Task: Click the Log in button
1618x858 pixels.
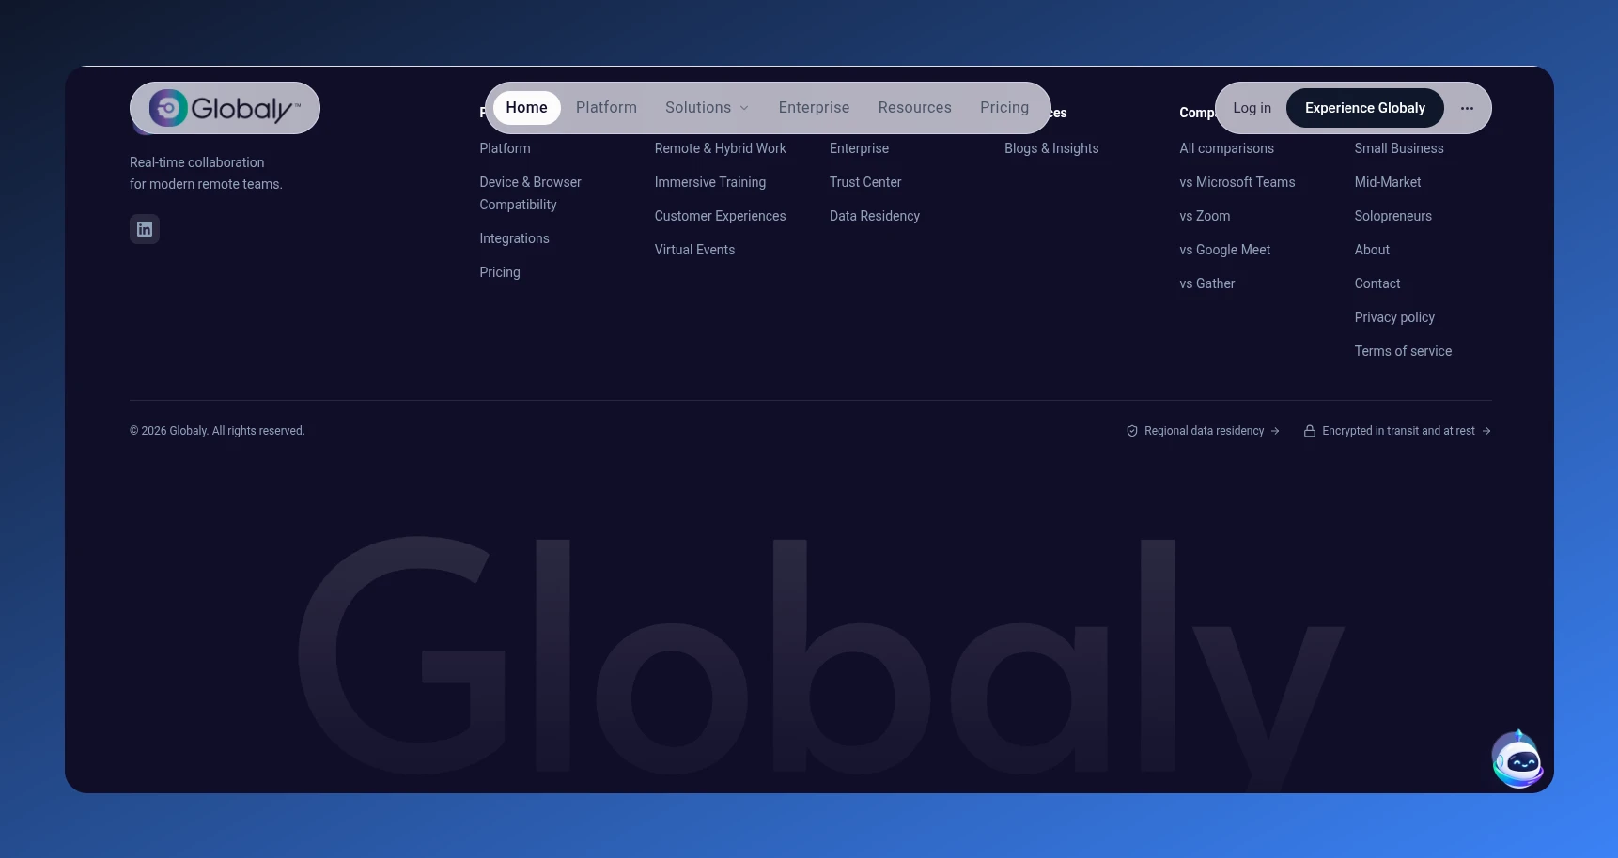Action: click(1252, 108)
